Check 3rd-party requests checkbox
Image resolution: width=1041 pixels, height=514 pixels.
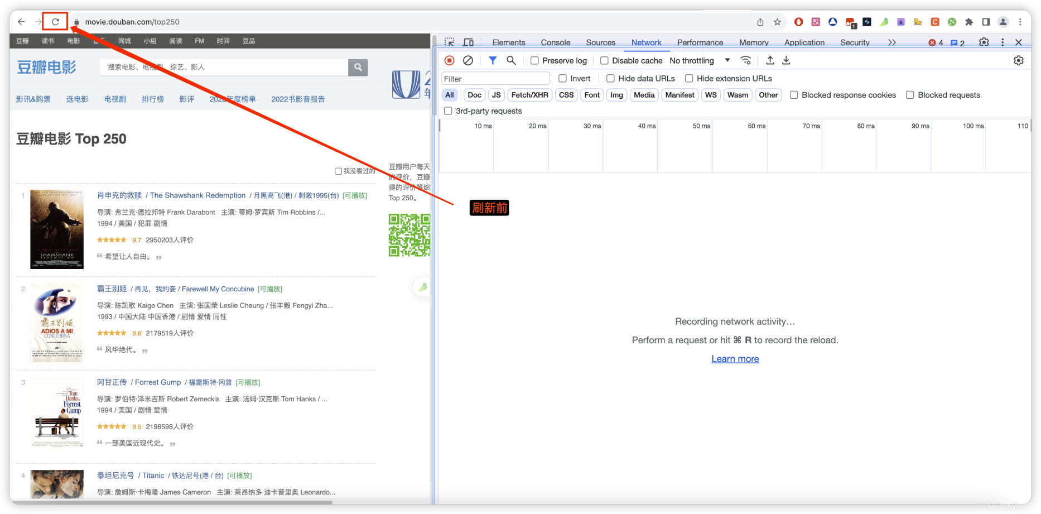tap(448, 111)
